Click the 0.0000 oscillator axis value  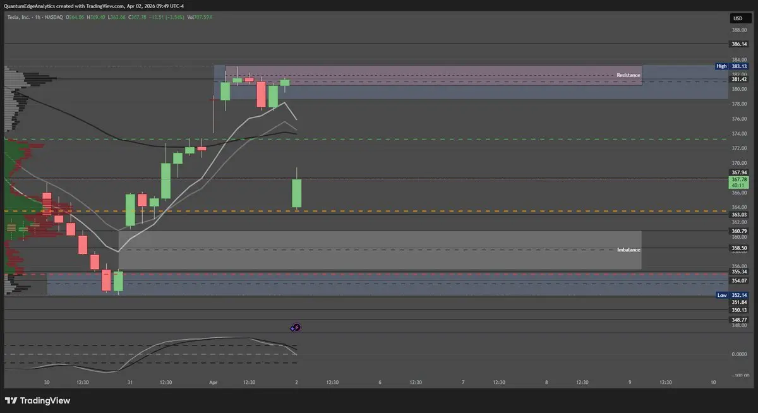point(739,354)
